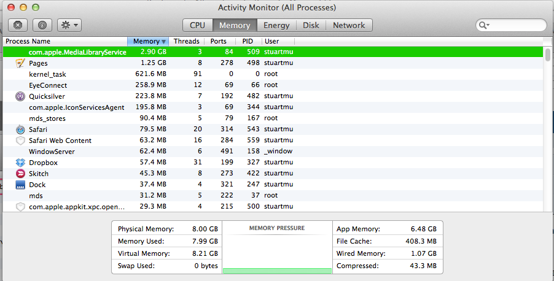
Task: Click the 621.6 MB memory value
Action: click(x=151, y=74)
